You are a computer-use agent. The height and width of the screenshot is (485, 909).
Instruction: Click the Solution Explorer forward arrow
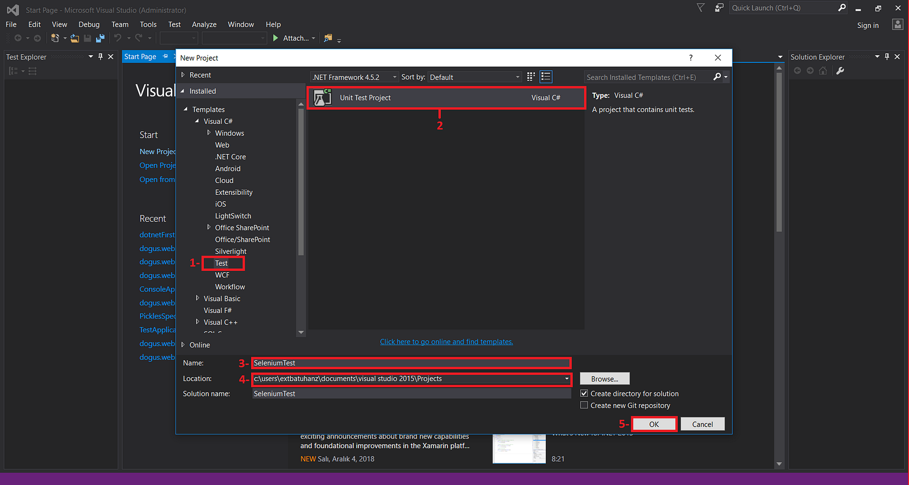pyautogui.click(x=810, y=70)
